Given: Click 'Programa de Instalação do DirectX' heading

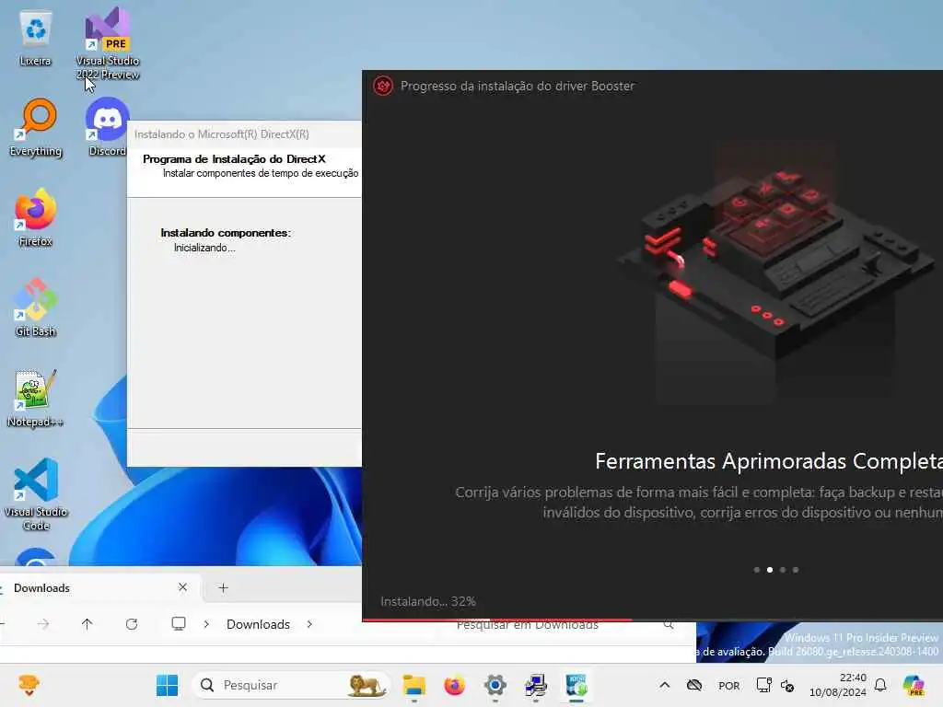Looking at the screenshot, I should pos(234,158).
